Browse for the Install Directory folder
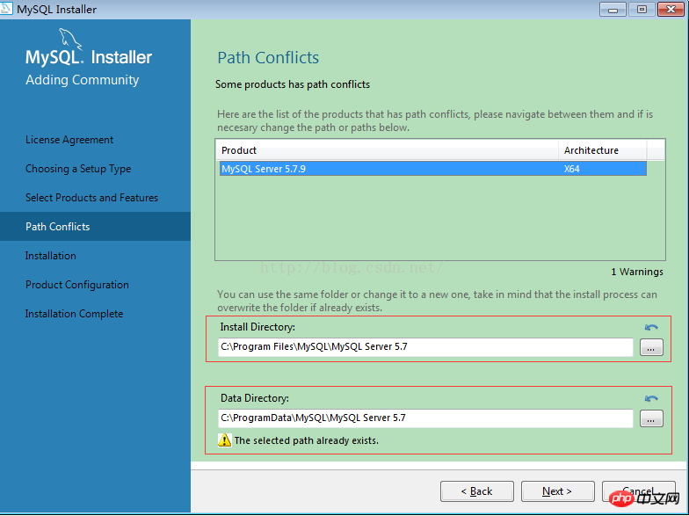 pos(651,347)
